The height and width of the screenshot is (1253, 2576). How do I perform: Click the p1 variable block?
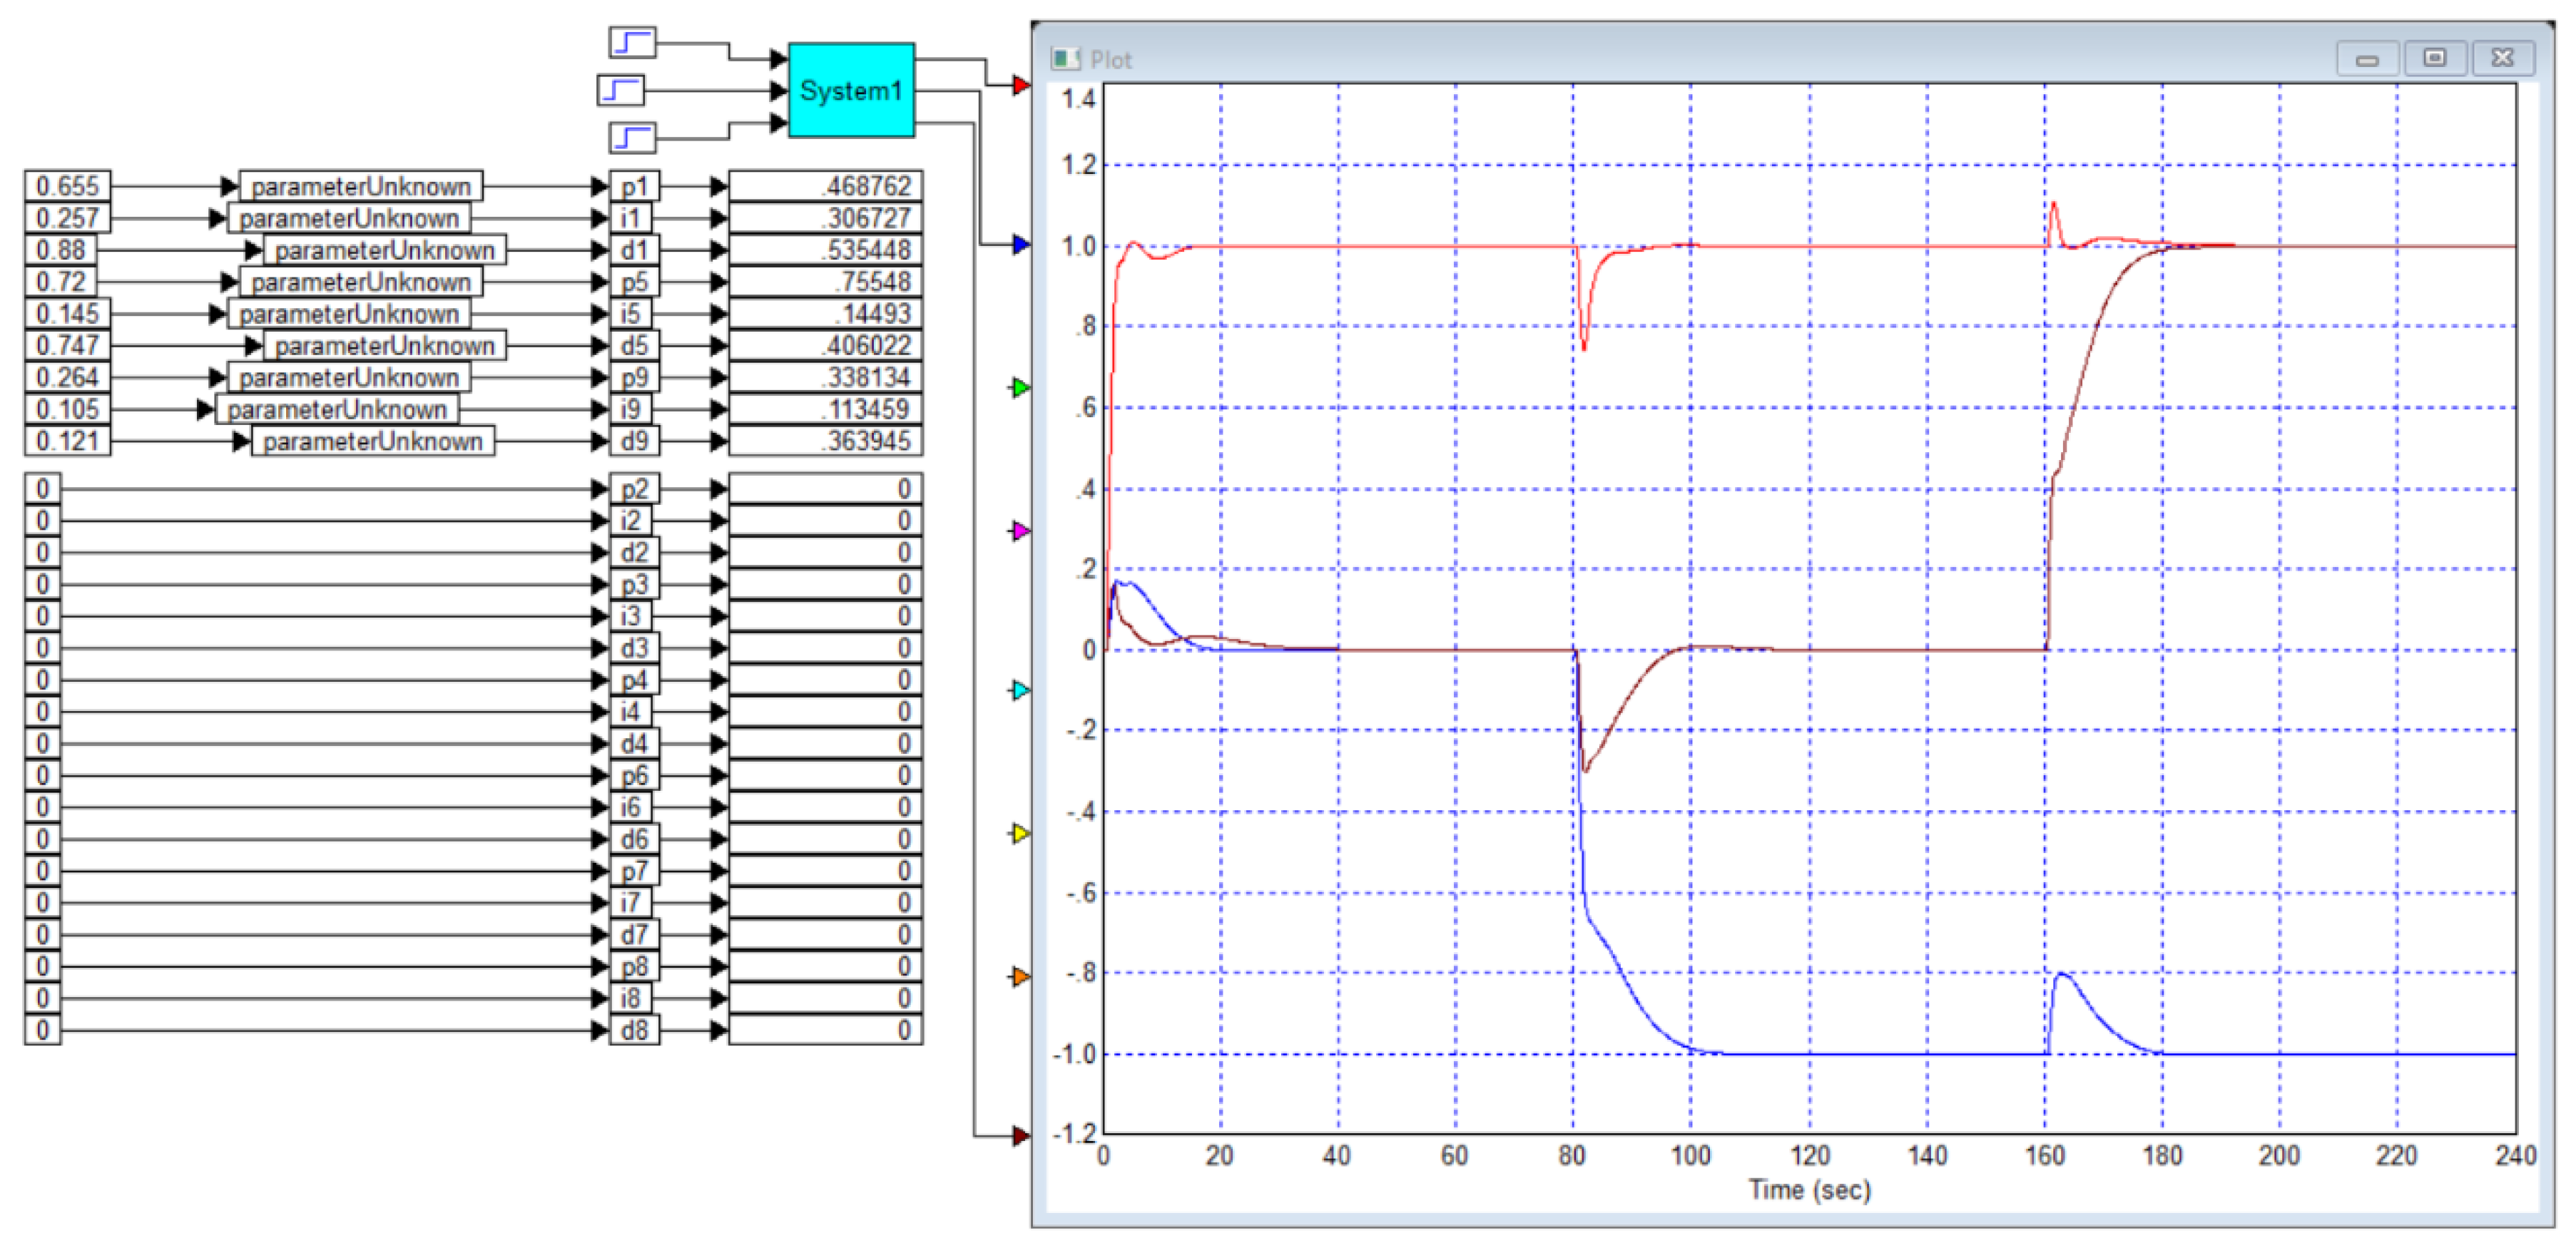(634, 186)
